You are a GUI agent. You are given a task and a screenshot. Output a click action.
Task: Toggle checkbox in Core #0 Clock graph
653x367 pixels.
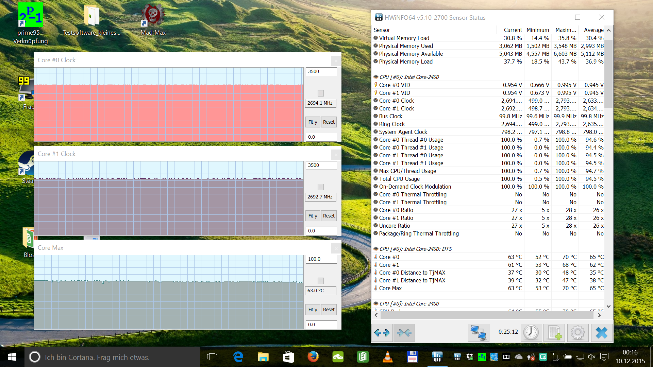pyautogui.click(x=320, y=93)
